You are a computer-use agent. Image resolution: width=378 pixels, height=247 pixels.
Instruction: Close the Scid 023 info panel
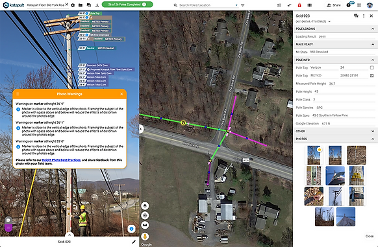pos(372,16)
